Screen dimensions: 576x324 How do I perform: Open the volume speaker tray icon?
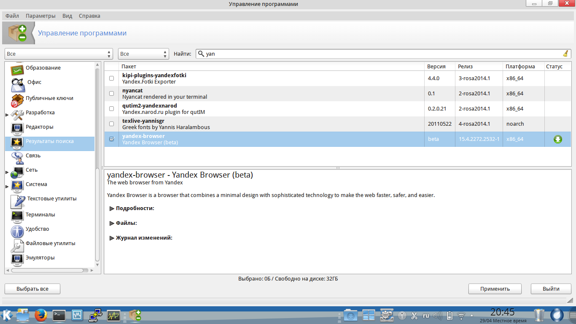click(x=437, y=316)
